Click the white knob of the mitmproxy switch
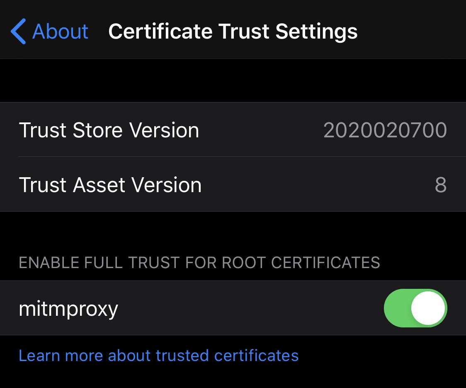 428,308
